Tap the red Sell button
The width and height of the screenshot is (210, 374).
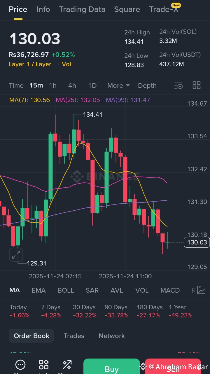coord(173,366)
